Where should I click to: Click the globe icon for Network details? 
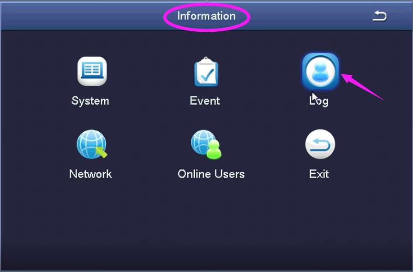pyautogui.click(x=90, y=144)
